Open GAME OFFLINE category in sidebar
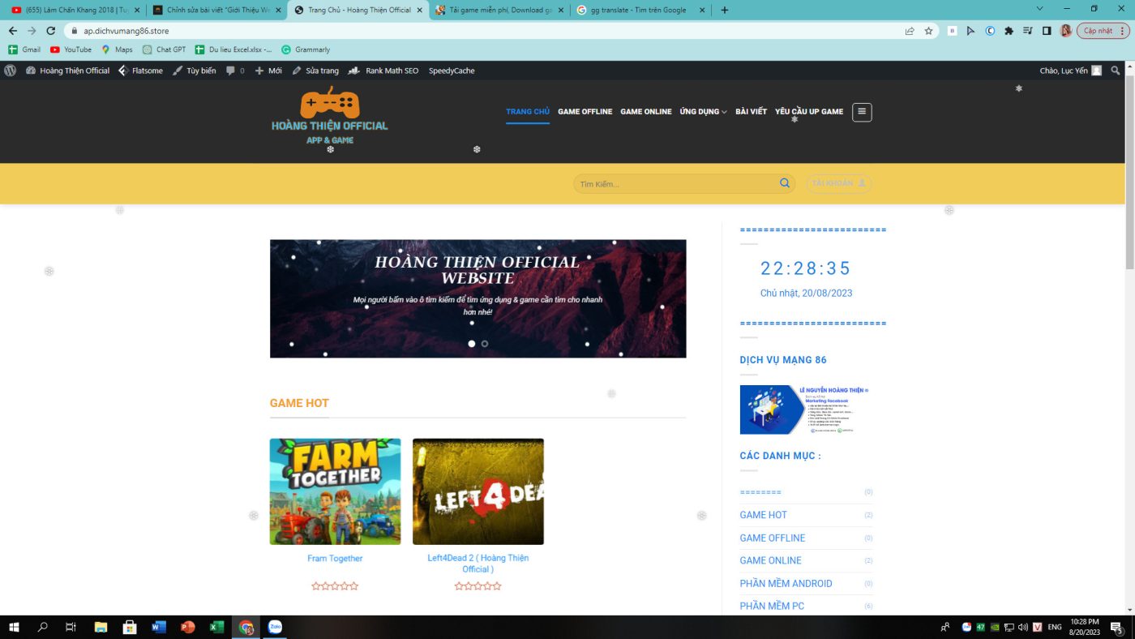The width and height of the screenshot is (1135, 639). pos(773,538)
